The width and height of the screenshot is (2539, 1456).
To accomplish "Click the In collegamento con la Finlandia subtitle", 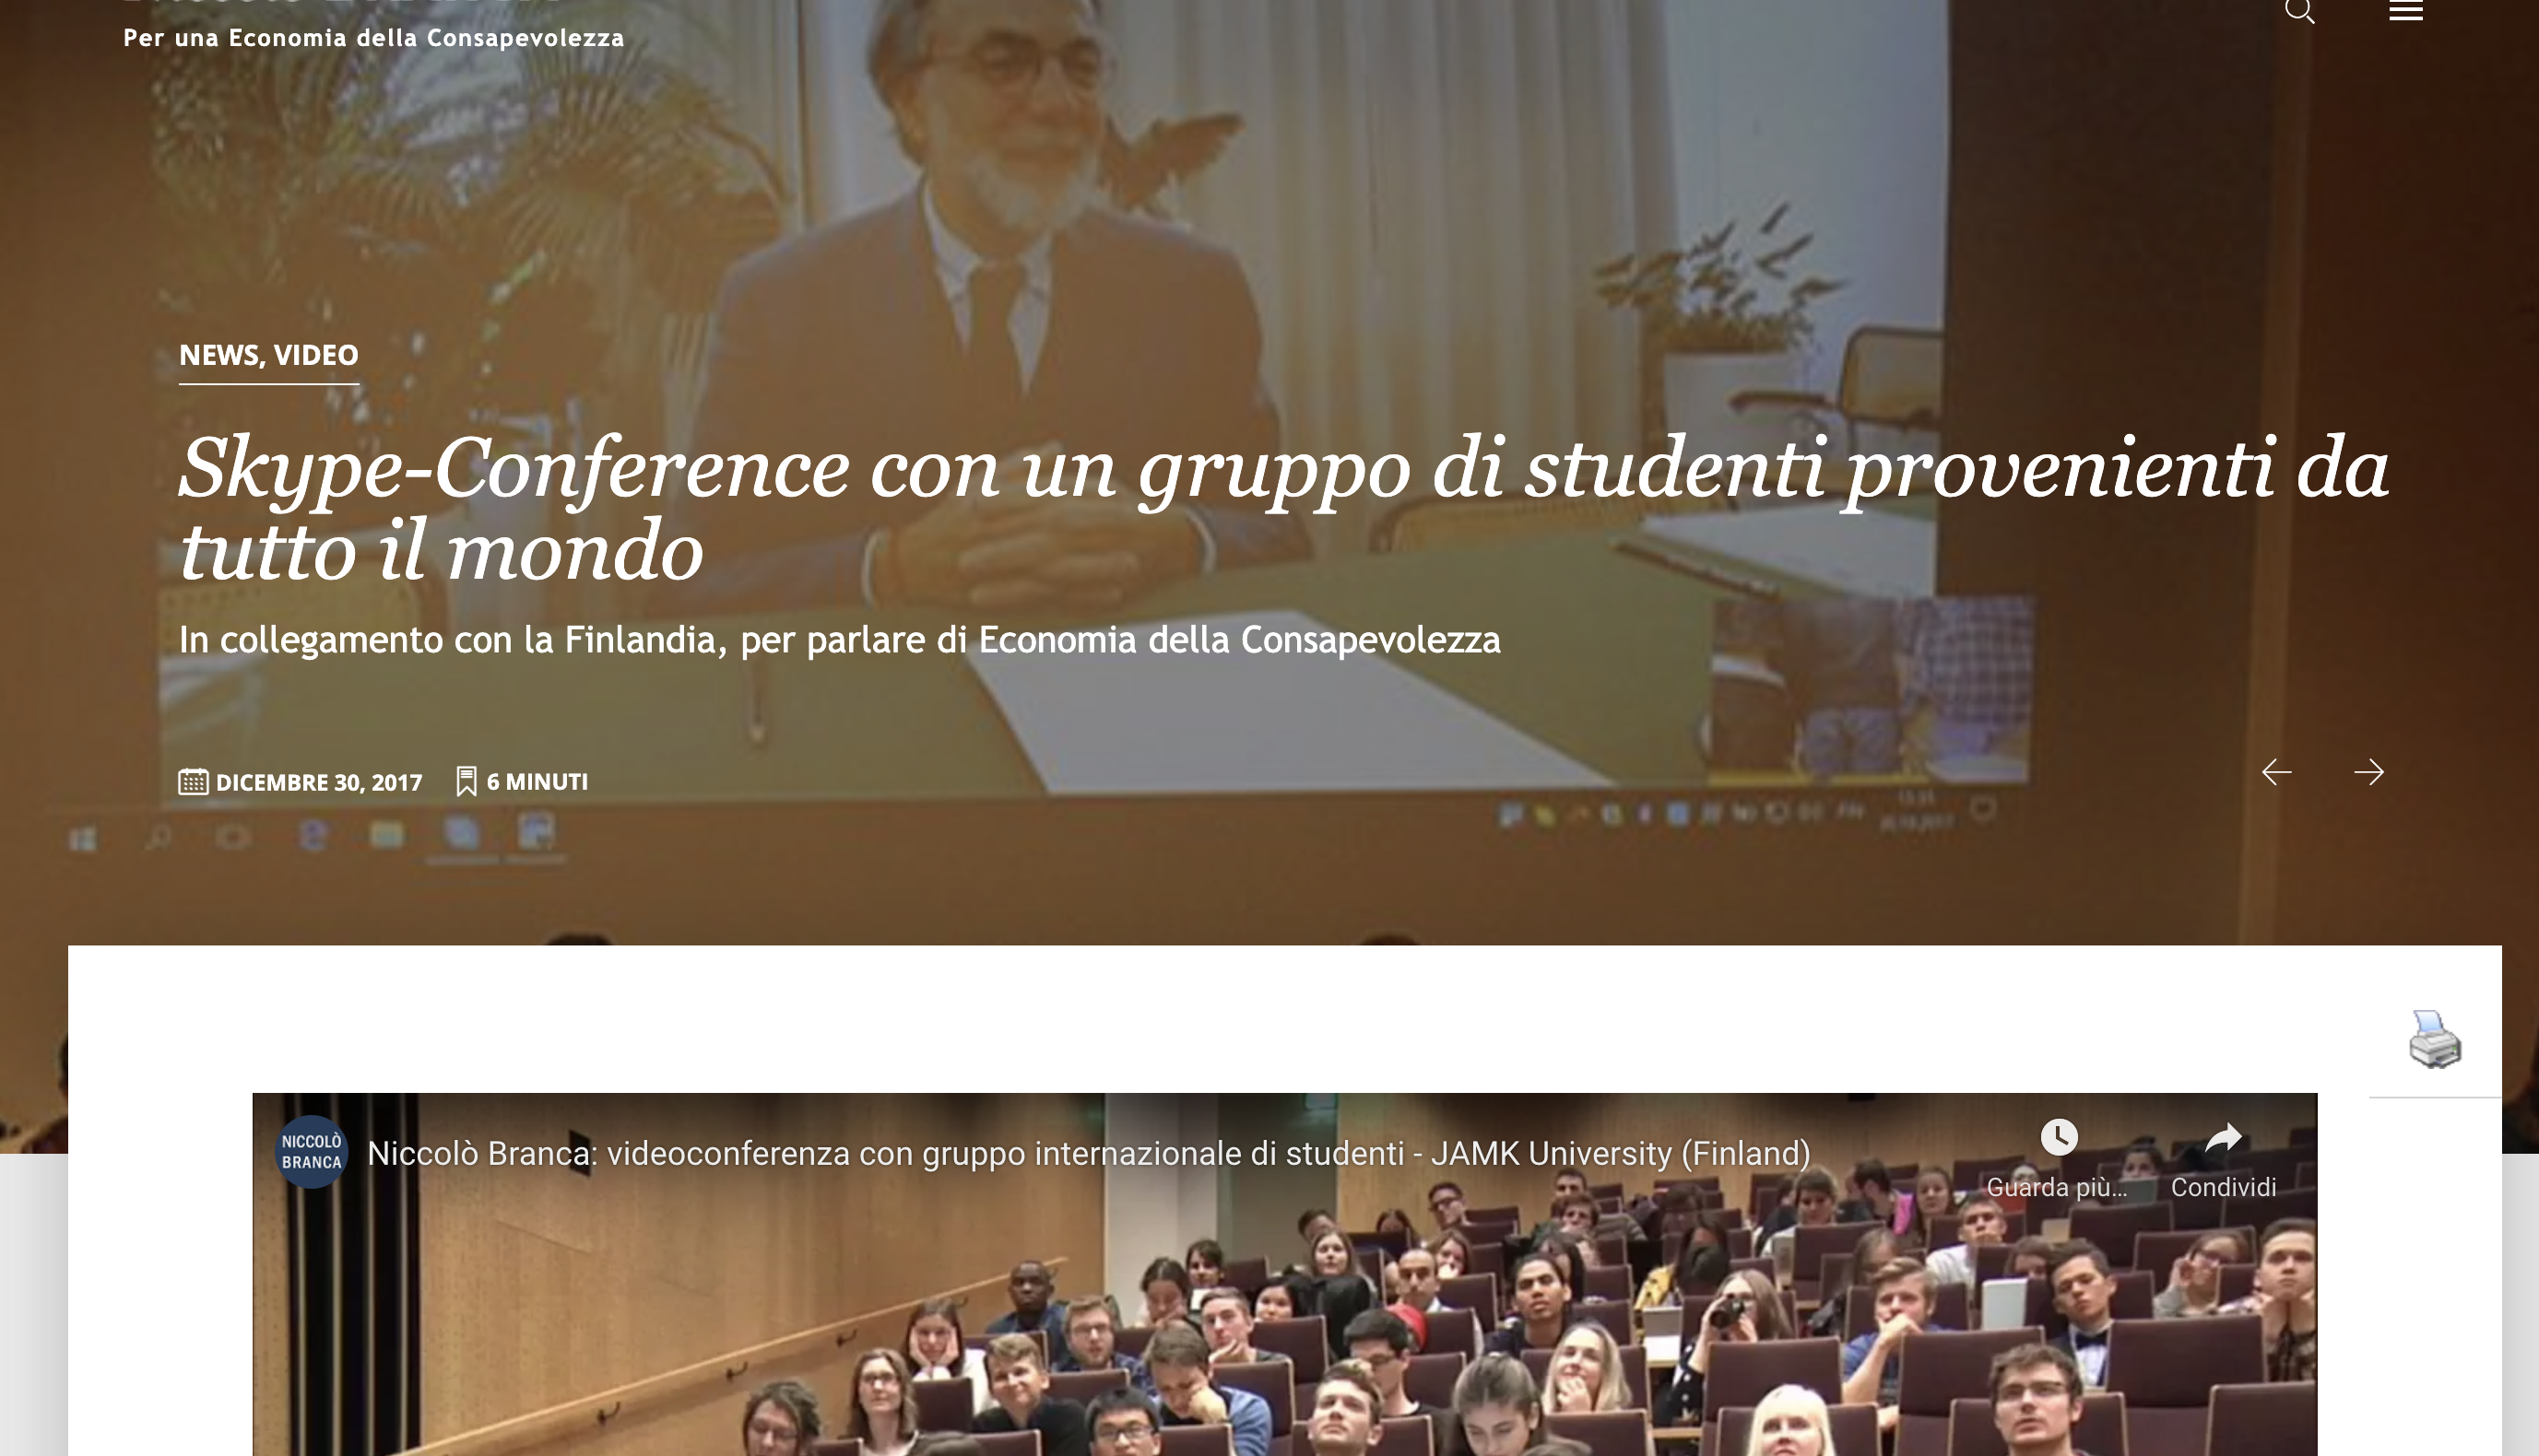I will click(x=839, y=640).
